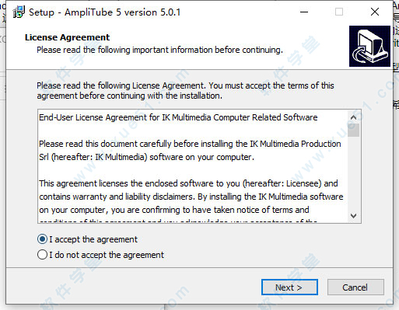Viewport: 399px width, 310px height.
Task: Select "I do not accept the agreement" option
Action: pos(42,255)
